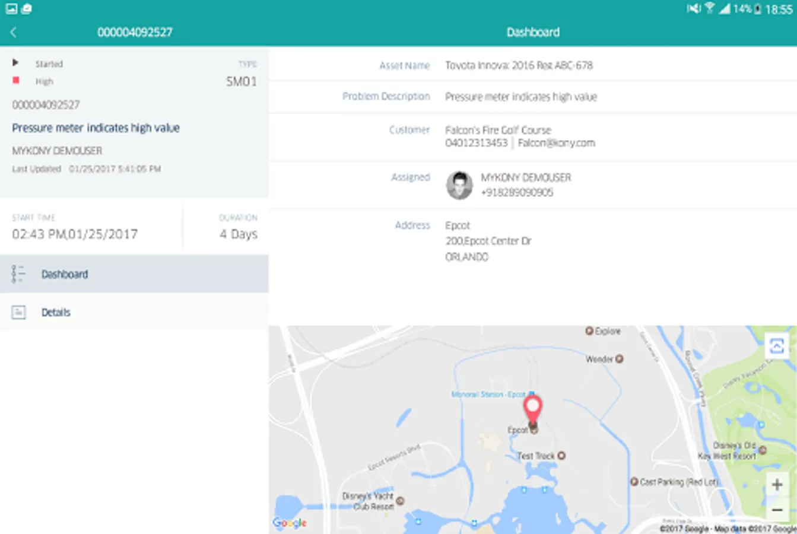
Task: Click 'Pressure meter indicates high value' title
Action: 96,128
